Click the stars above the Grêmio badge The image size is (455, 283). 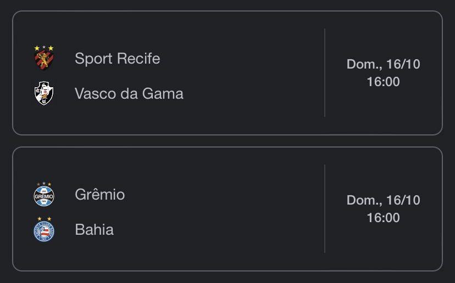pyautogui.click(x=44, y=184)
